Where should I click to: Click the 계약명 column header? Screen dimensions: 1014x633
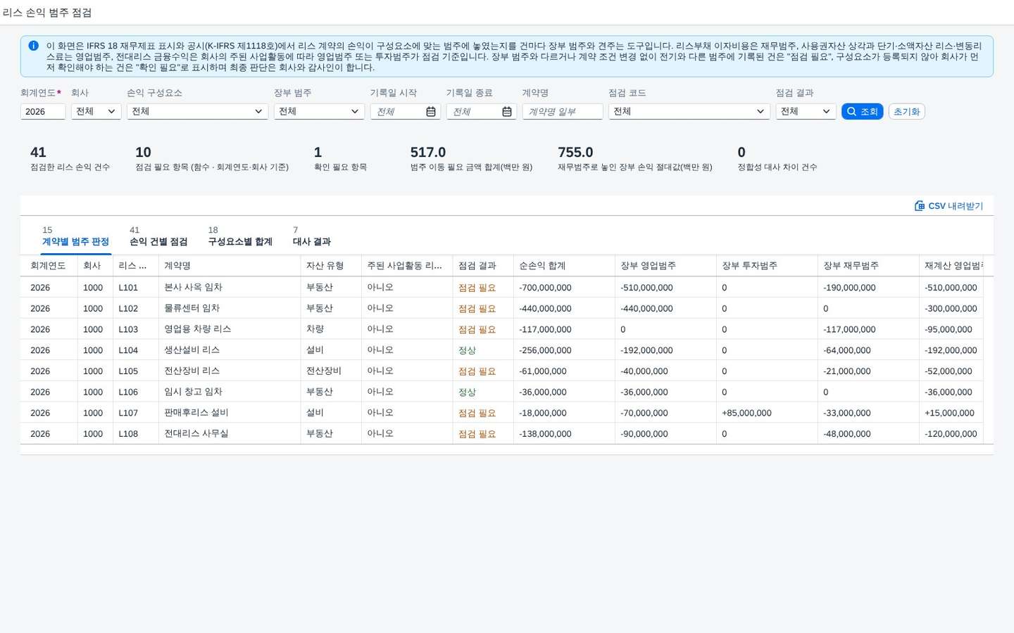tap(230, 266)
